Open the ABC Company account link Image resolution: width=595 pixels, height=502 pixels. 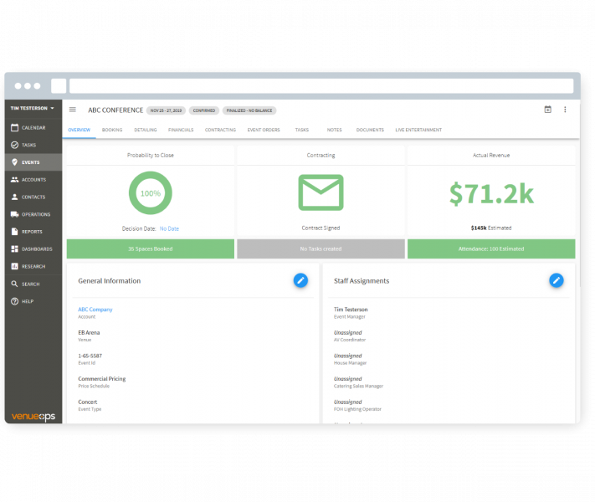pyautogui.click(x=95, y=310)
